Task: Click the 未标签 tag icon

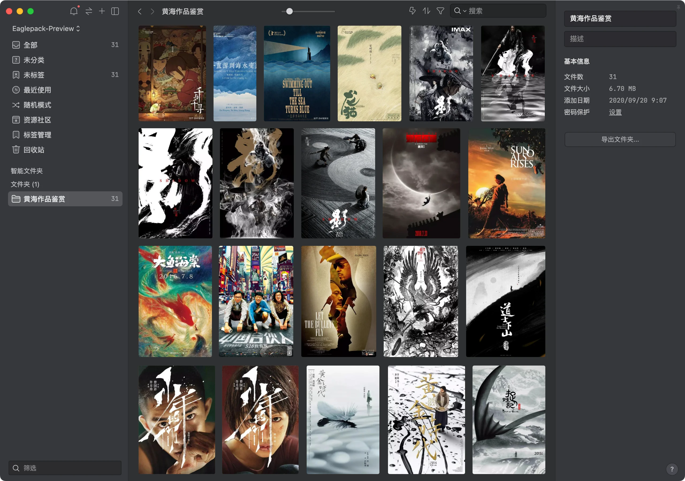Action: (x=16, y=75)
